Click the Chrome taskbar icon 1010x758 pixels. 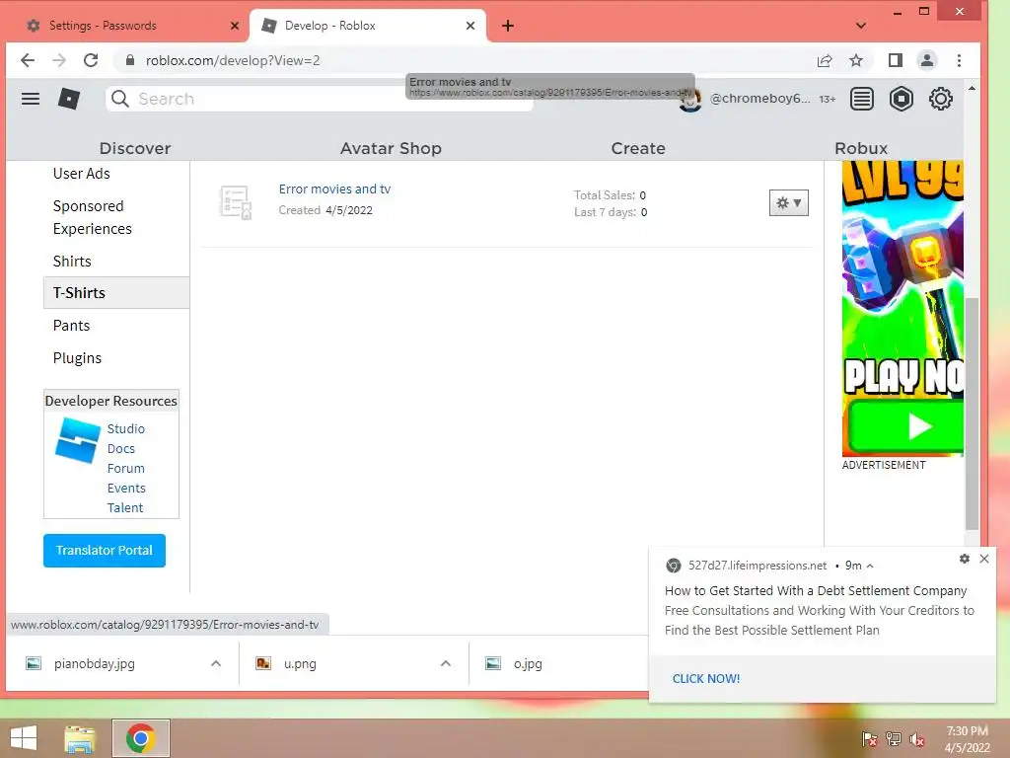[141, 738]
